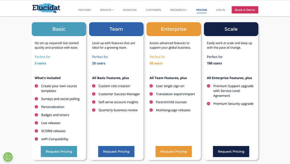The height and width of the screenshot is (164, 290).
Task: Click the checkmark beside Parent/child courses
Action: [151, 102]
